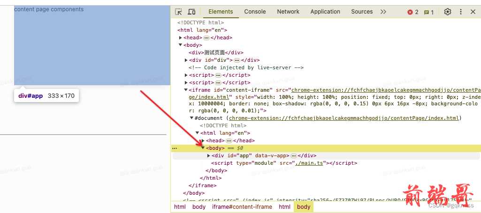Open the DevTools three-dot menu
Screen dimensions: 481x213
tap(460, 12)
